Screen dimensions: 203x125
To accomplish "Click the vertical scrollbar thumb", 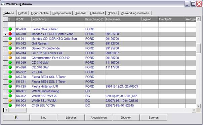I will pos(198,48).
